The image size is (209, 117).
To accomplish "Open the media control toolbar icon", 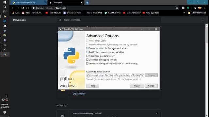I will click(x=195, y=8).
